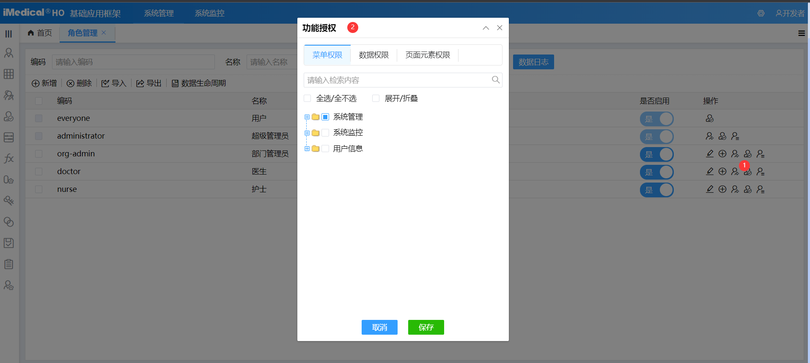Go to the 首页 tab
The image size is (810, 363).
pos(40,33)
